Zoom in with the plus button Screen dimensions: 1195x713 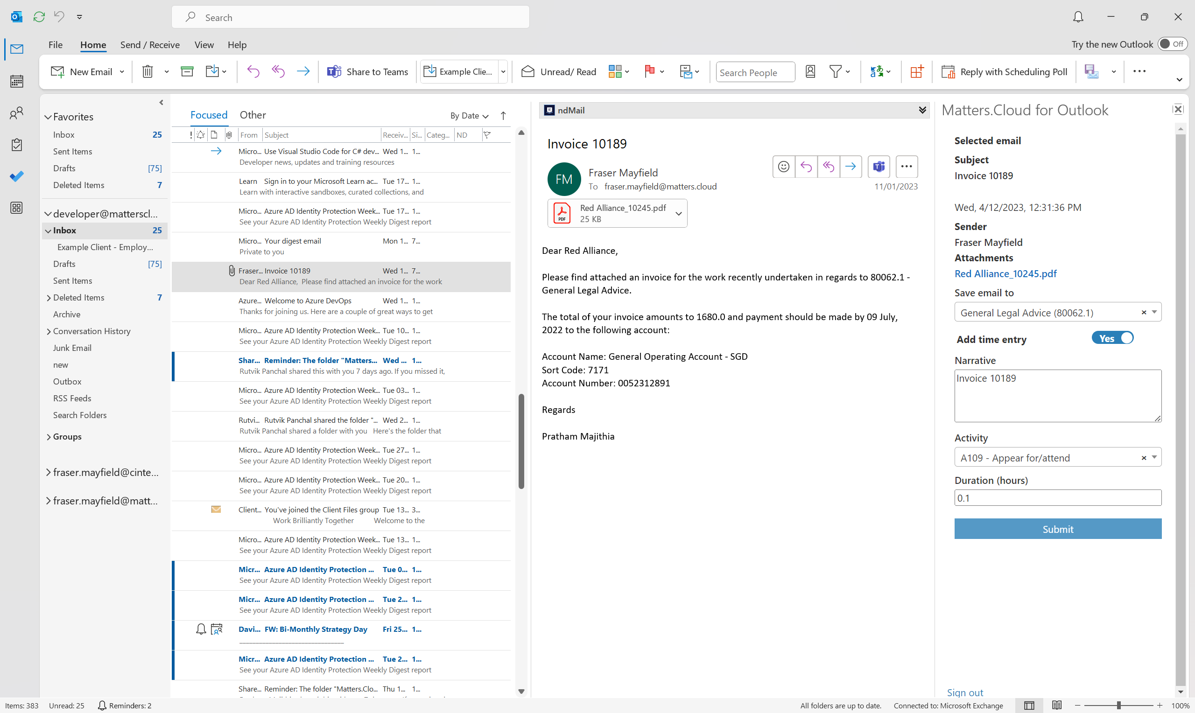(x=1160, y=706)
